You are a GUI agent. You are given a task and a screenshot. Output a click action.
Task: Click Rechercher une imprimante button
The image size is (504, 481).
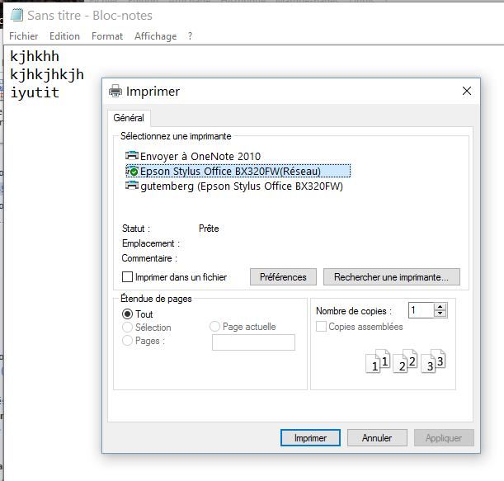(x=391, y=277)
